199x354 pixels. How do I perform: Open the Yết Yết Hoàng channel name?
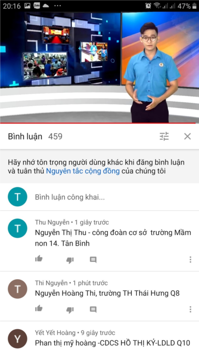(x=55, y=333)
